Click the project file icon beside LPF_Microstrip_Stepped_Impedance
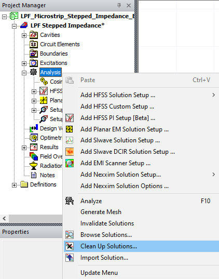The width and height of the screenshot is (219, 279). click(x=14, y=16)
